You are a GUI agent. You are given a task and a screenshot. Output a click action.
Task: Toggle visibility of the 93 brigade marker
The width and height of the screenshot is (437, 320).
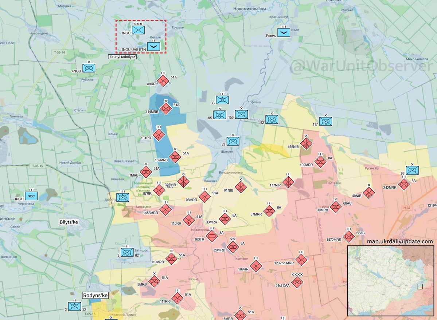tap(411, 170)
